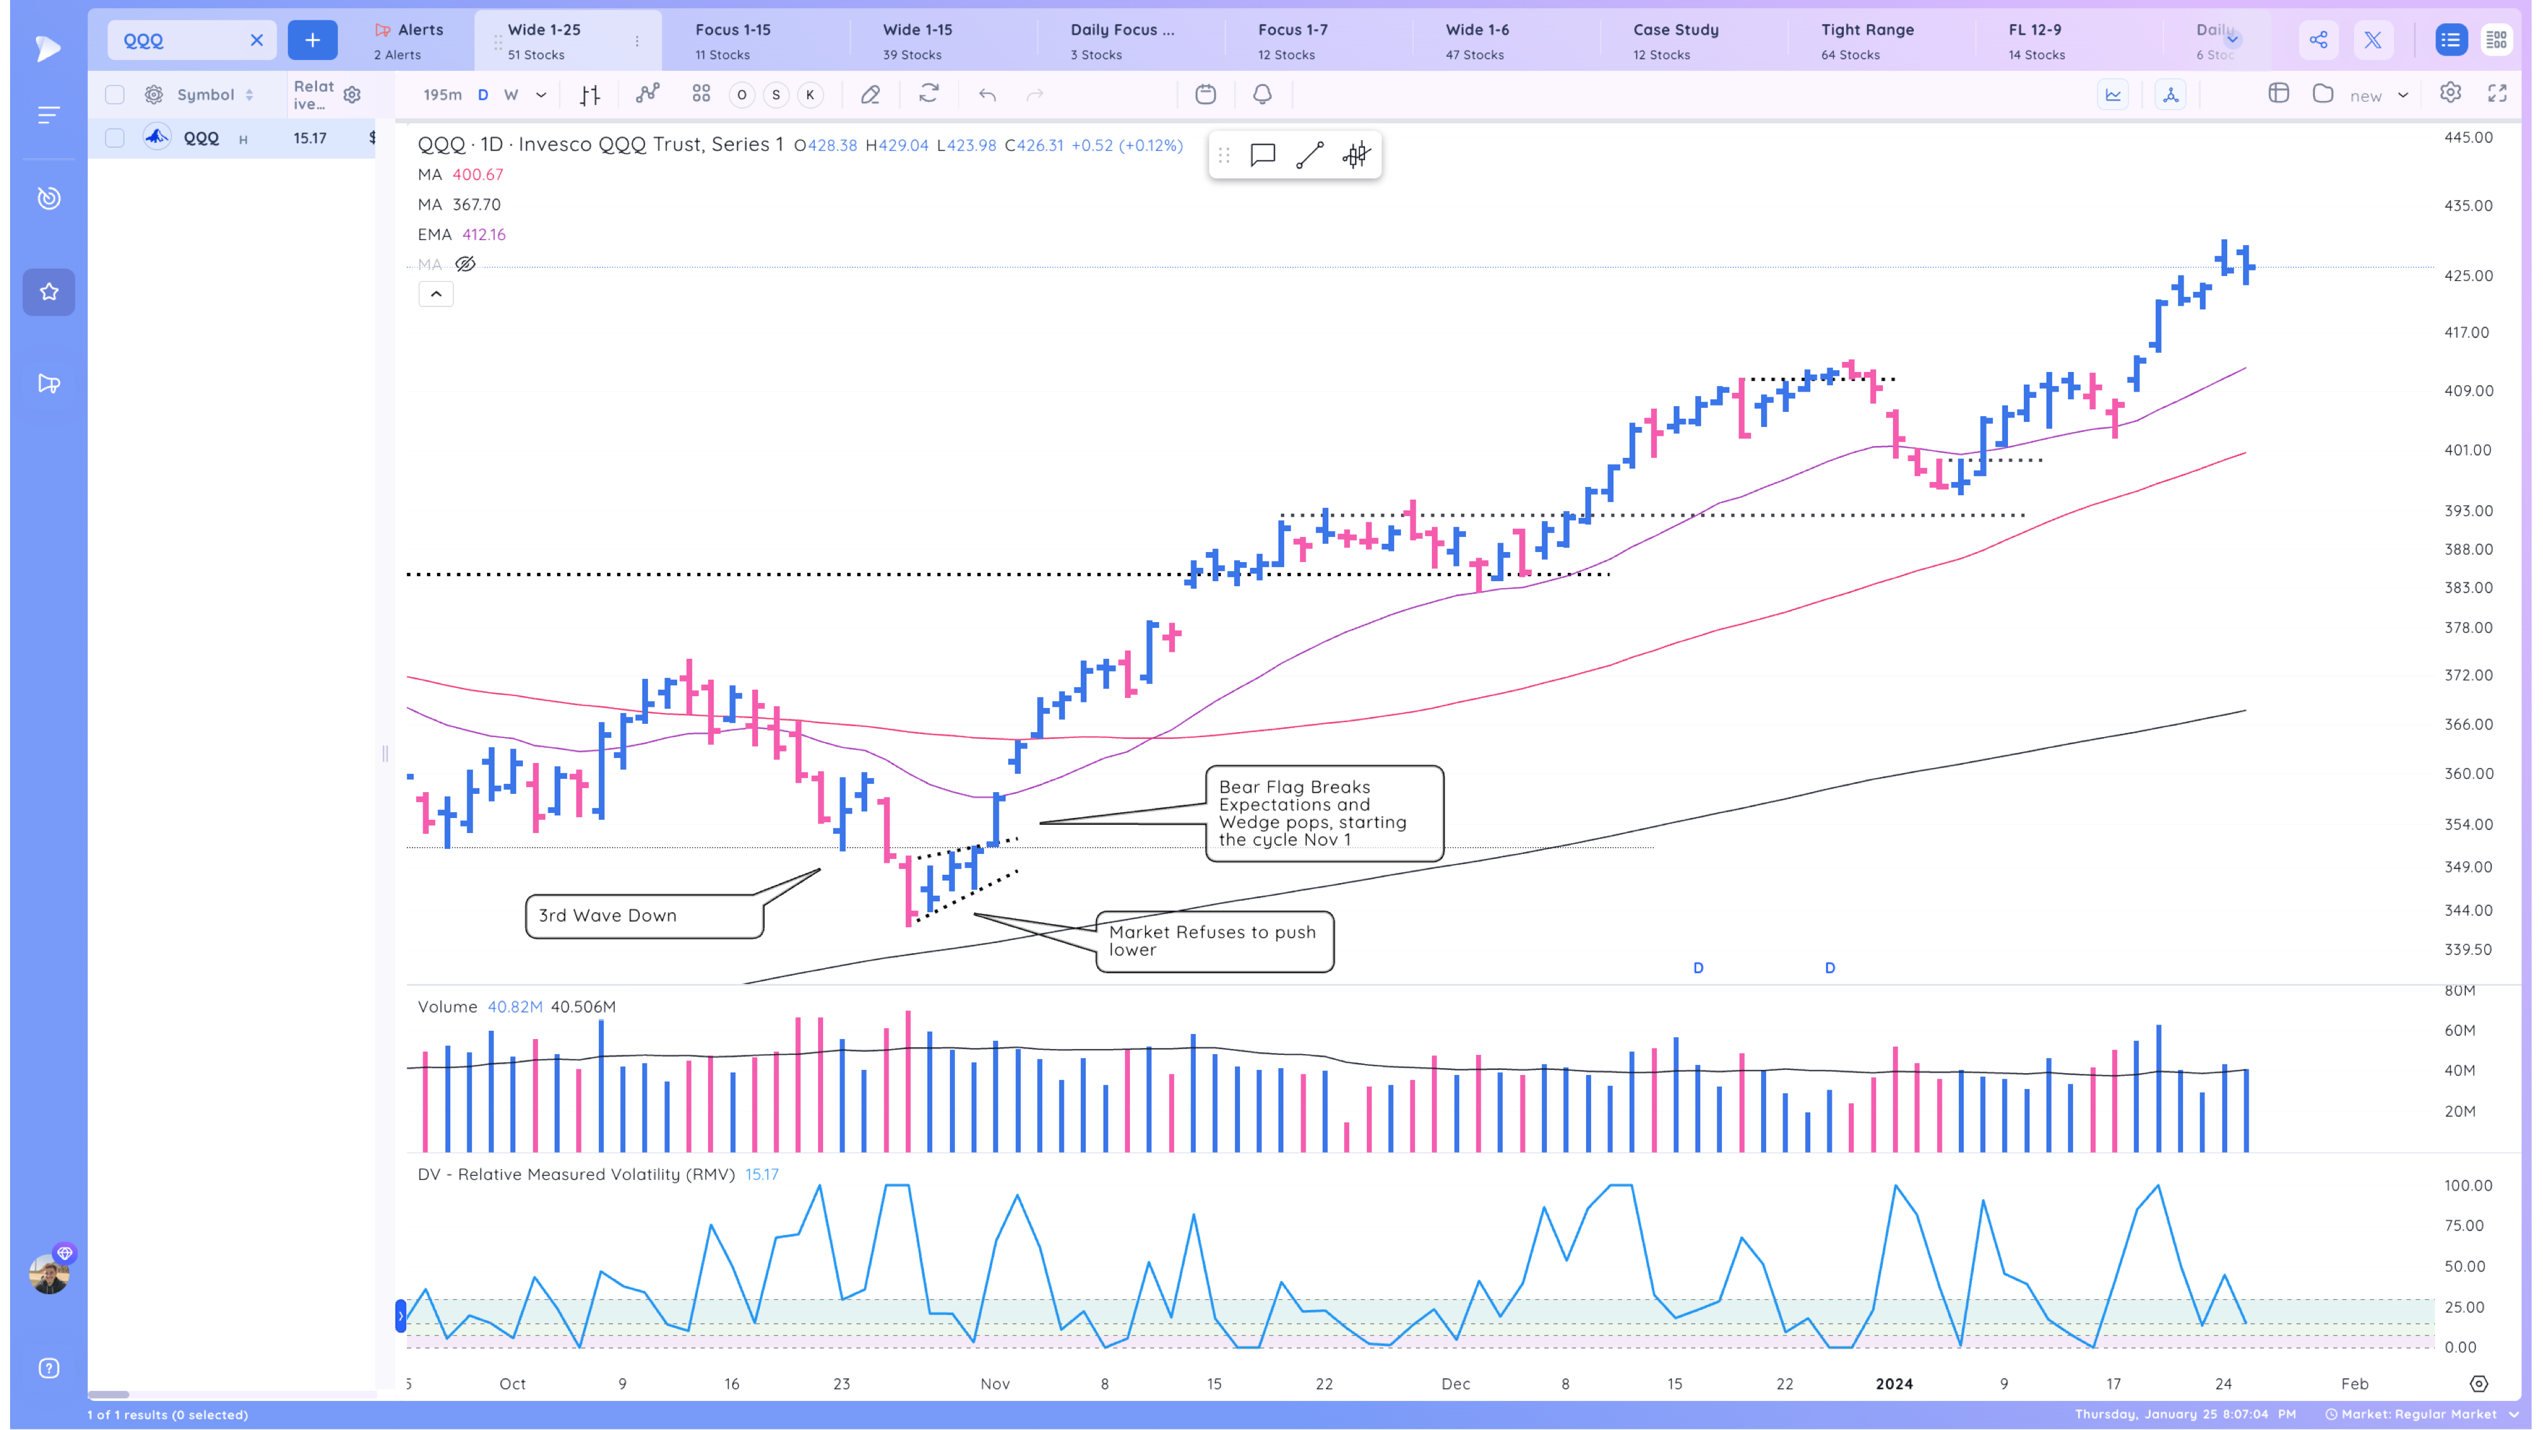
Task: Click the refresh sync arrows icon
Action: (x=928, y=93)
